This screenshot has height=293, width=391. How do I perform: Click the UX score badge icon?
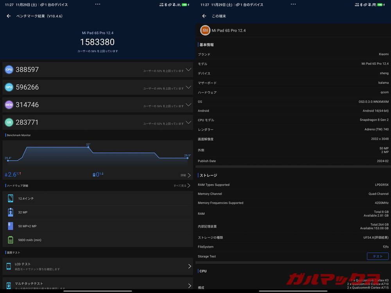9,122
